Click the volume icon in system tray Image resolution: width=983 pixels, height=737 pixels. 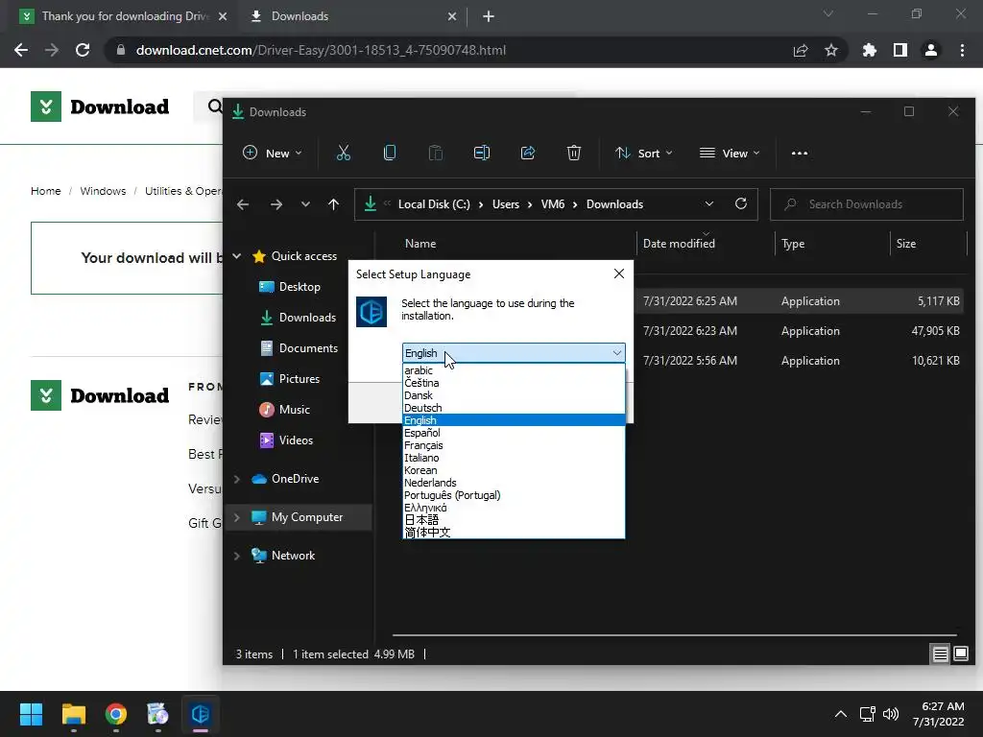(x=890, y=714)
